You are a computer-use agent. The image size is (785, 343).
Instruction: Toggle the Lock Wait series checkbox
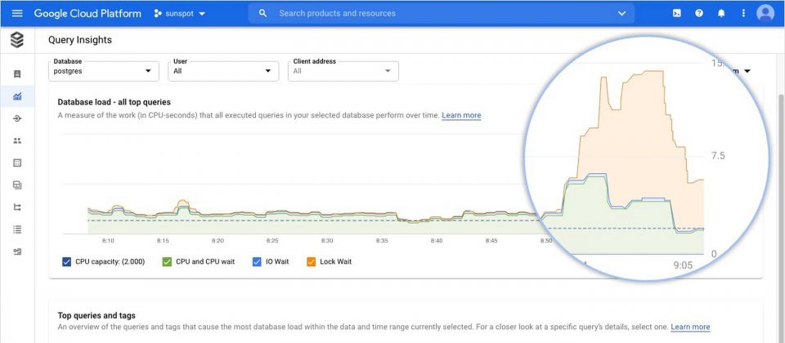click(311, 261)
